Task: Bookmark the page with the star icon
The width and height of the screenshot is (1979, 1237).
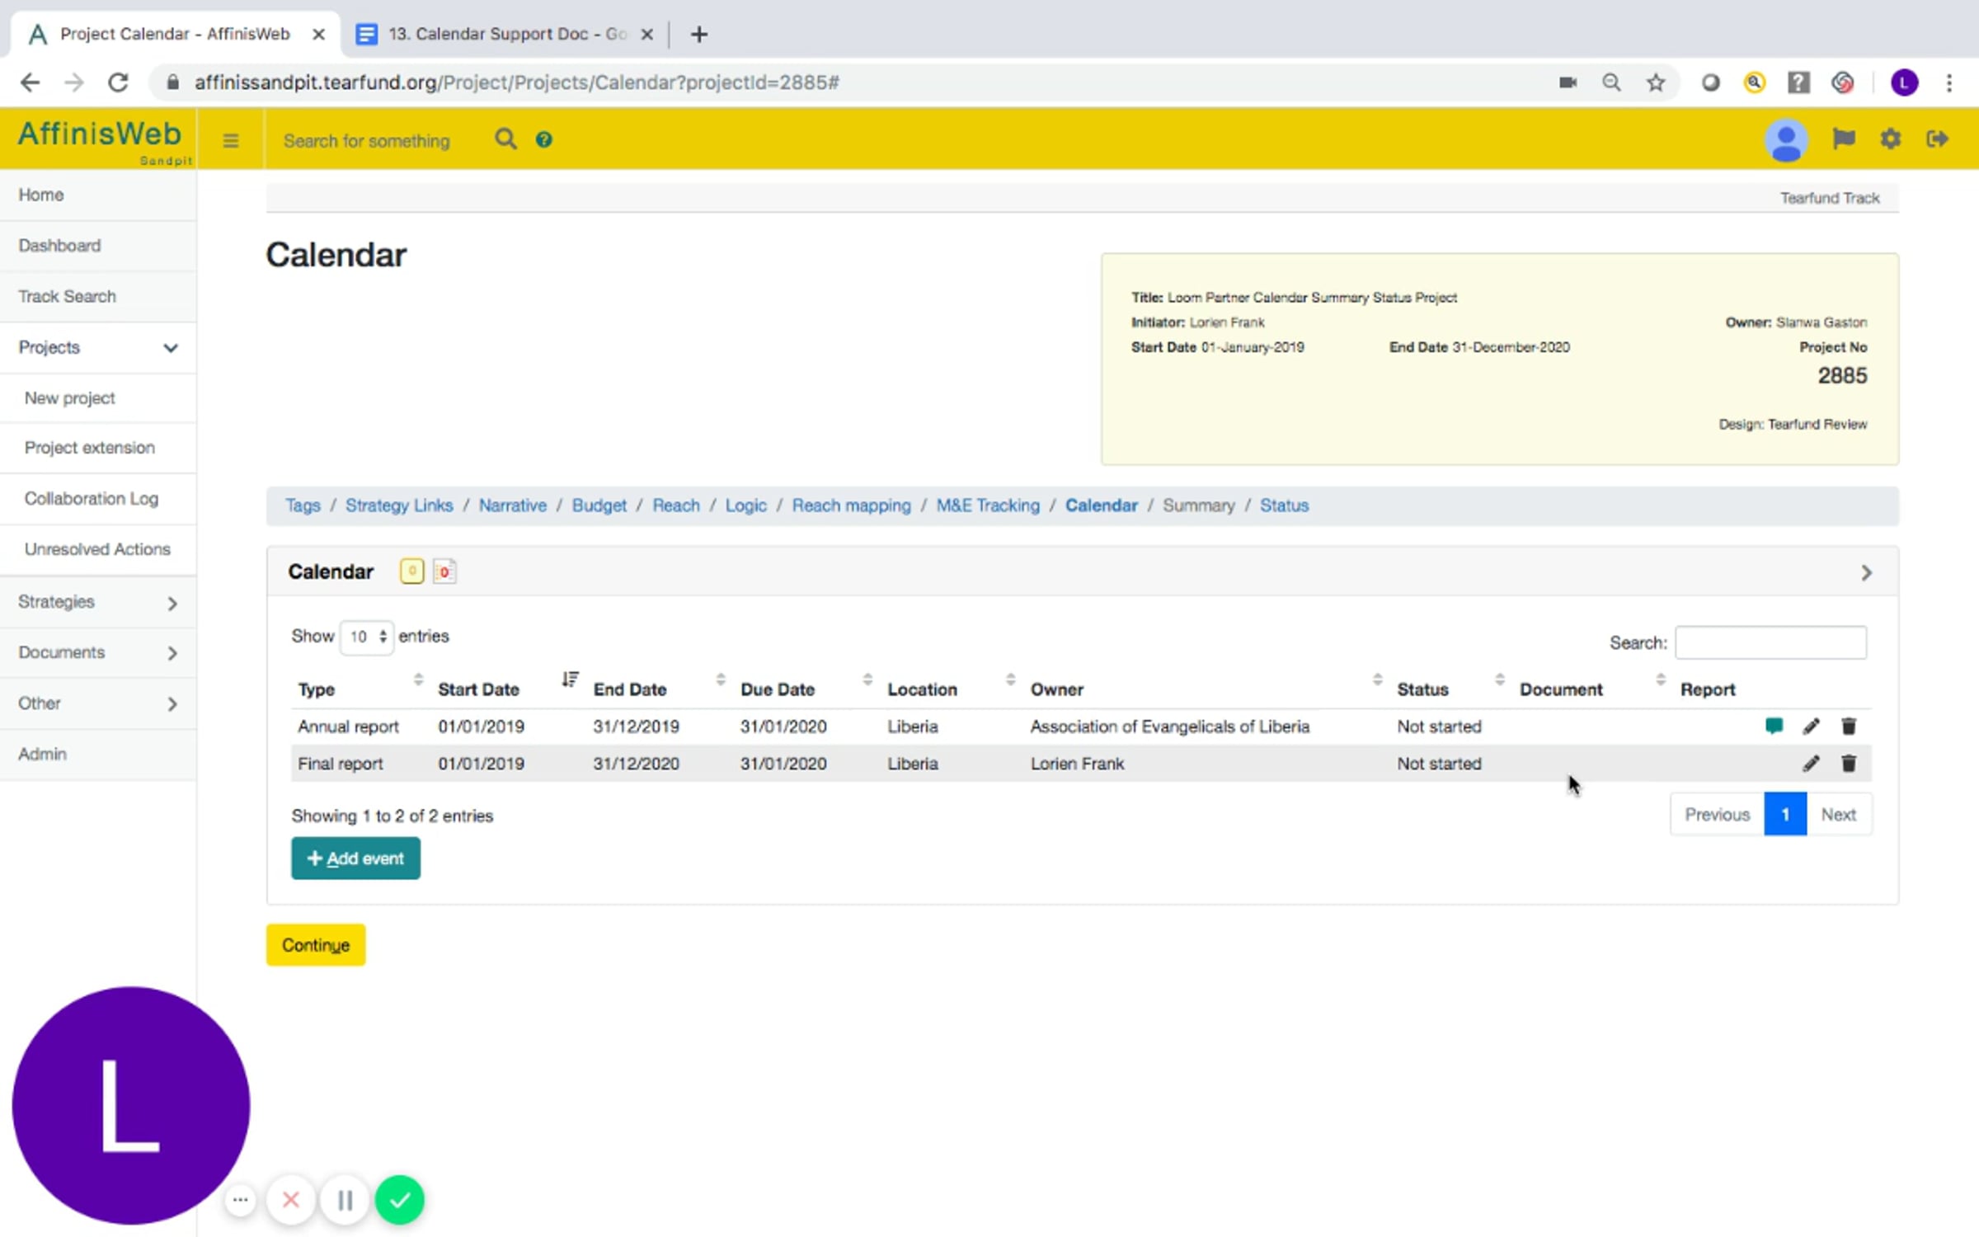Action: 1655,82
